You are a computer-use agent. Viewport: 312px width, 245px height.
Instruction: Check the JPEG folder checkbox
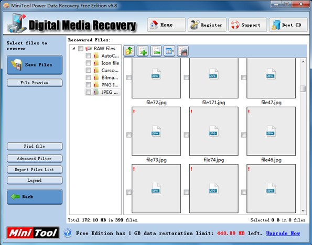[88, 92]
